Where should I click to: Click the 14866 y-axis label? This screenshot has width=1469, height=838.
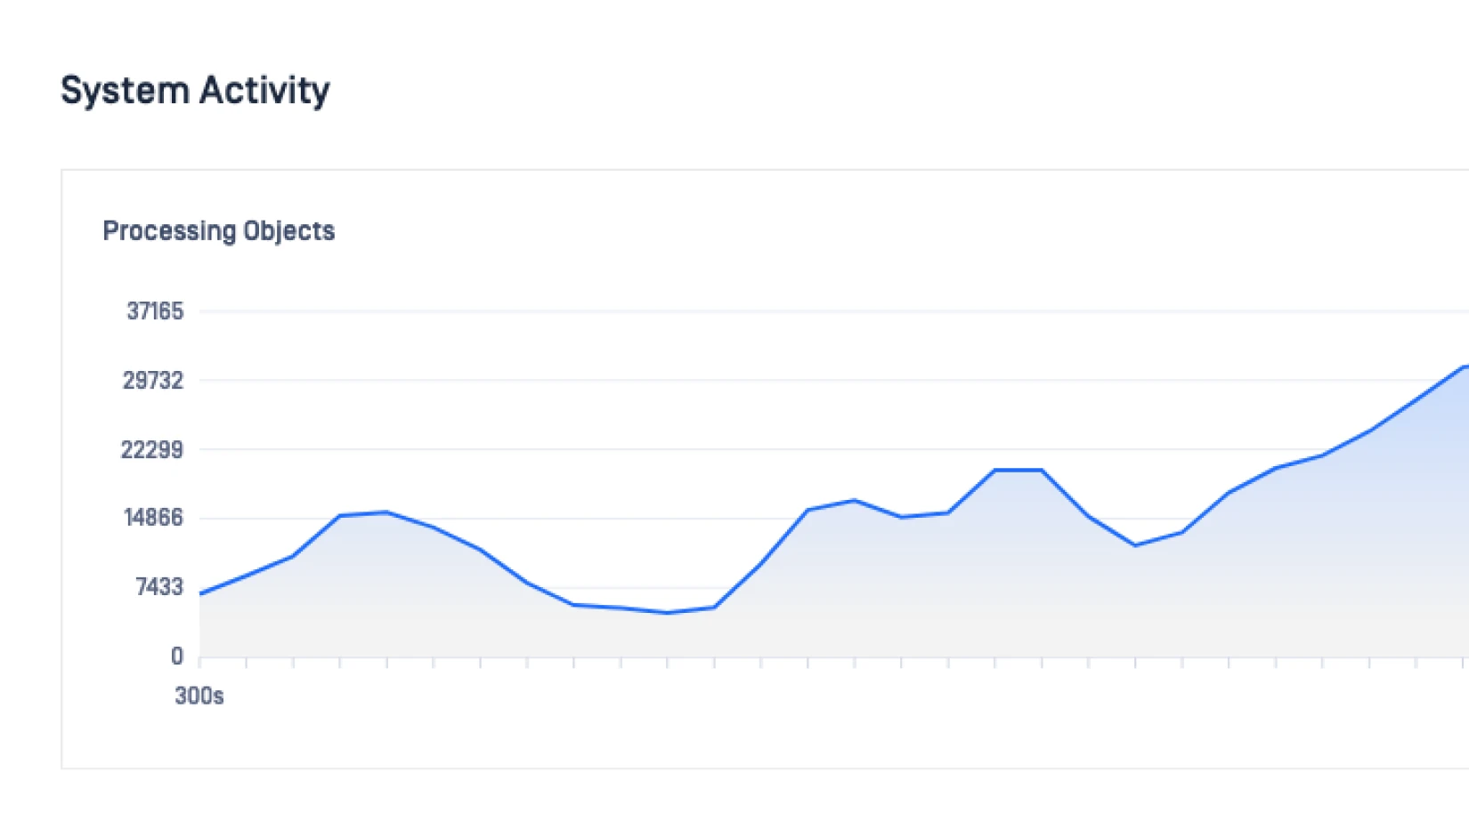click(x=153, y=518)
